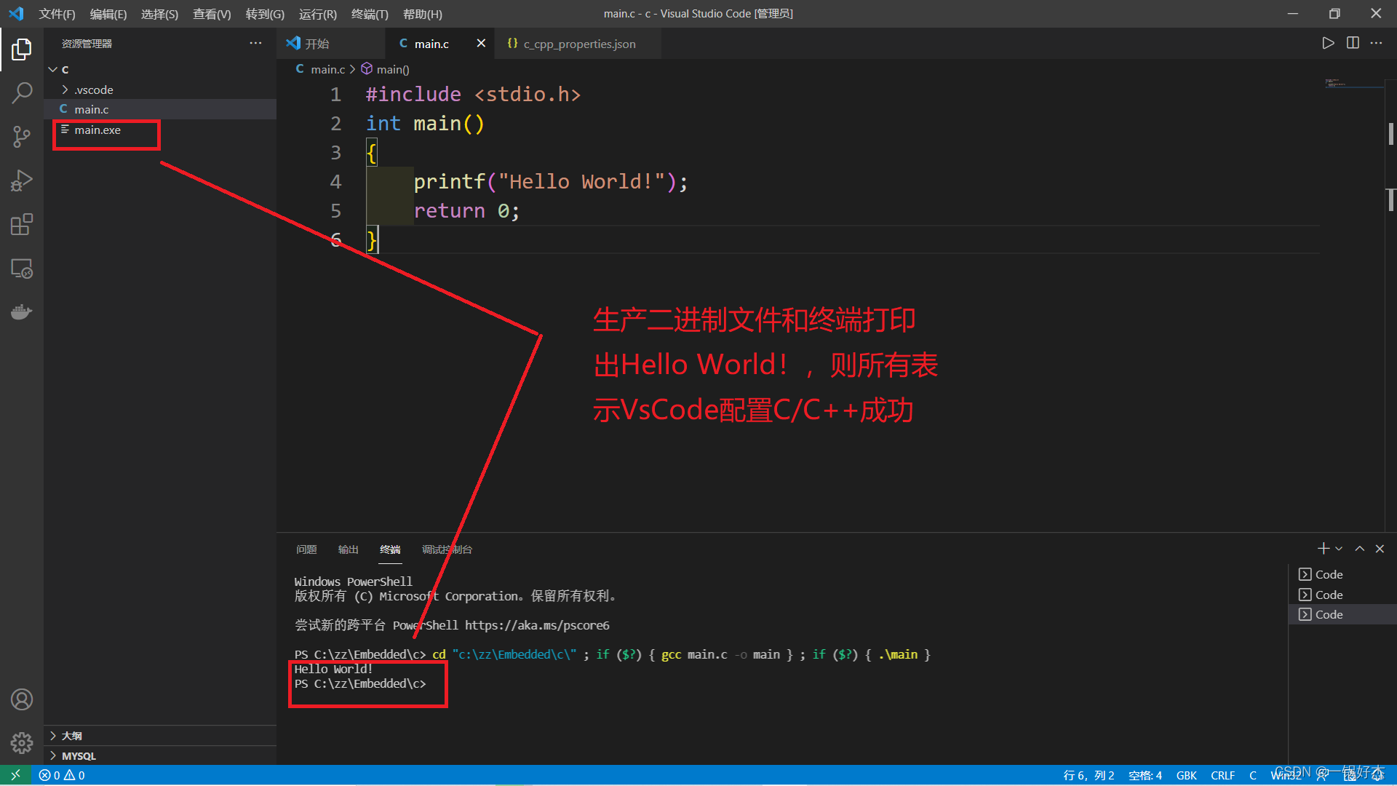Open the 查看(V) menu
The image size is (1397, 786).
[x=212, y=14]
